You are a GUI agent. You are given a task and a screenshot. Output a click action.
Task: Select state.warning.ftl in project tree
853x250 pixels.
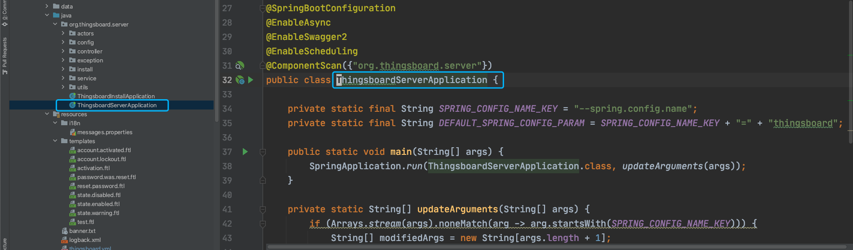[98, 213]
